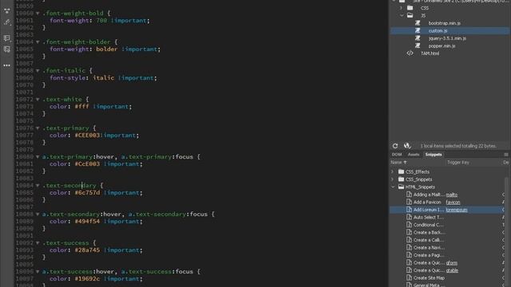Expand the CSS folder in Files
This screenshot has height=287, width=511.
point(402,8)
